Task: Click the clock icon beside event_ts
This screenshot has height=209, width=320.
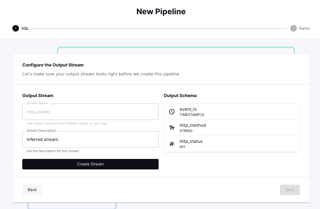Action: coord(172,112)
